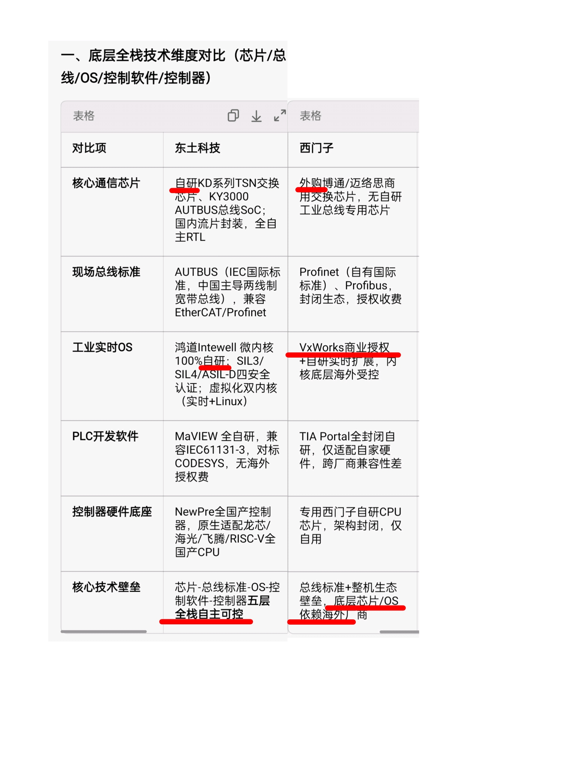Click the '核心技术壁垒' row label
This screenshot has width=574, height=766.
106,587
